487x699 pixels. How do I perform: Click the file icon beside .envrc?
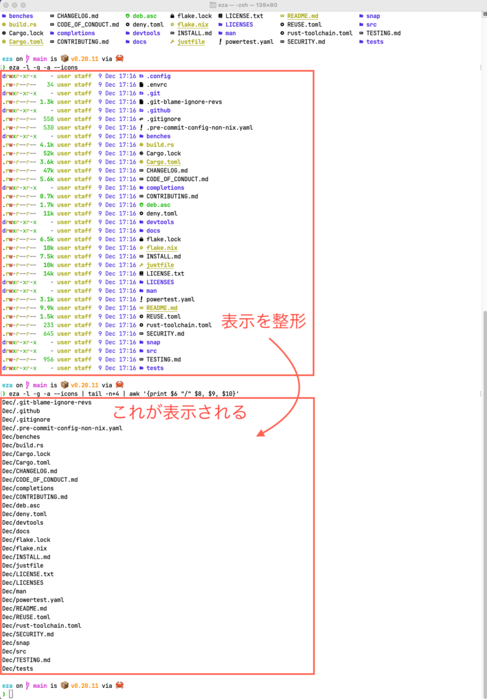pyautogui.click(x=142, y=85)
